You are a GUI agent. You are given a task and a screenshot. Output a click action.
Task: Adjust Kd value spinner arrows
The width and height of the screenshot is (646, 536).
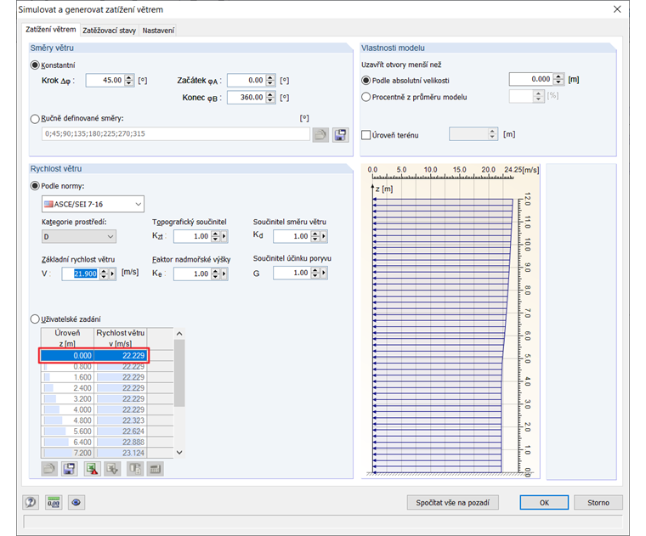[x=315, y=236]
